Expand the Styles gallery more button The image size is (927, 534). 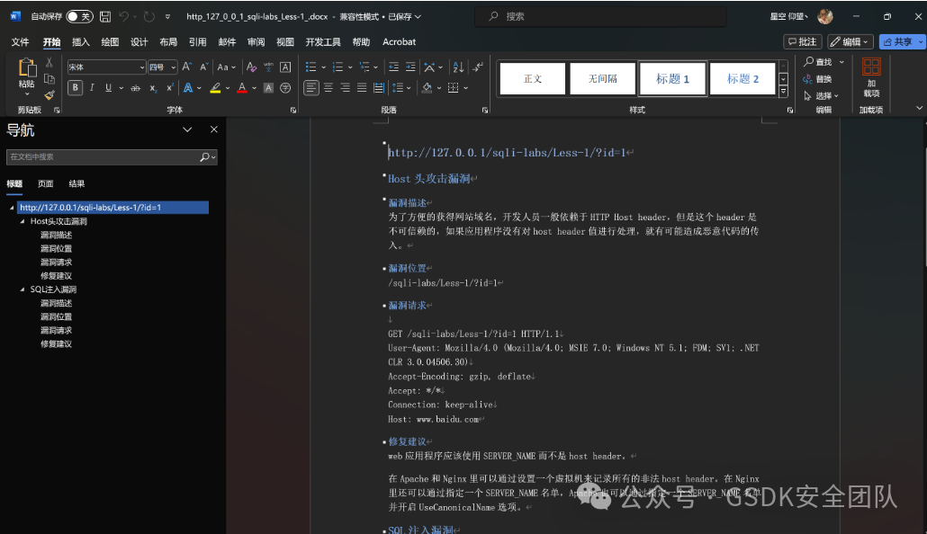[783, 91]
